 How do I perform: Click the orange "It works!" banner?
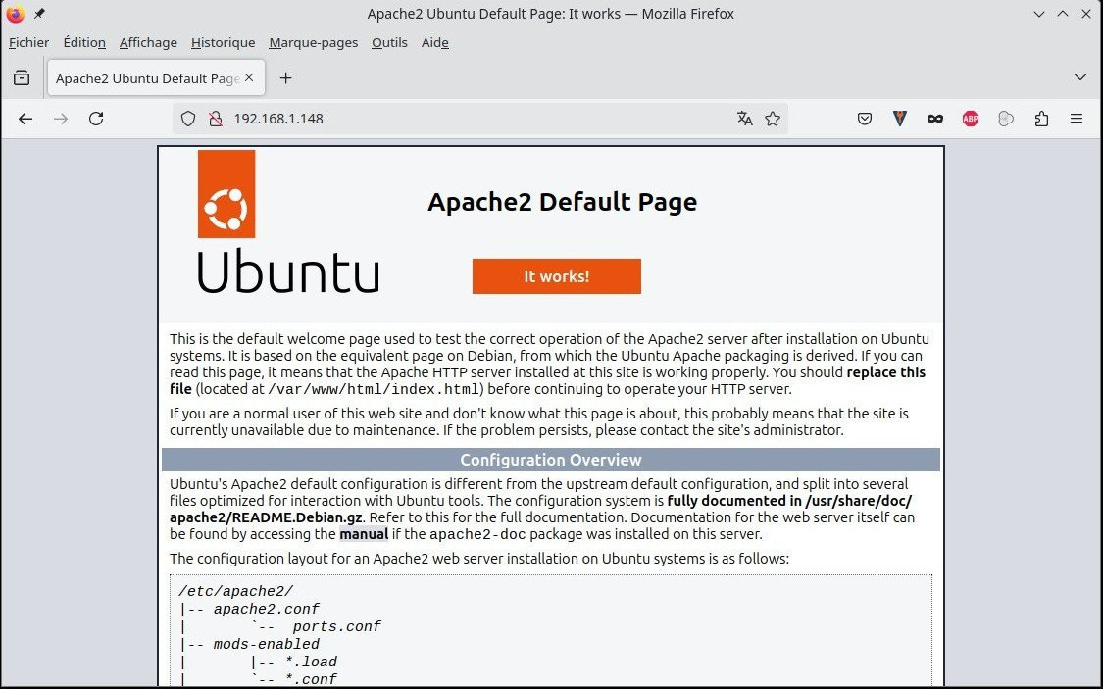click(x=556, y=276)
